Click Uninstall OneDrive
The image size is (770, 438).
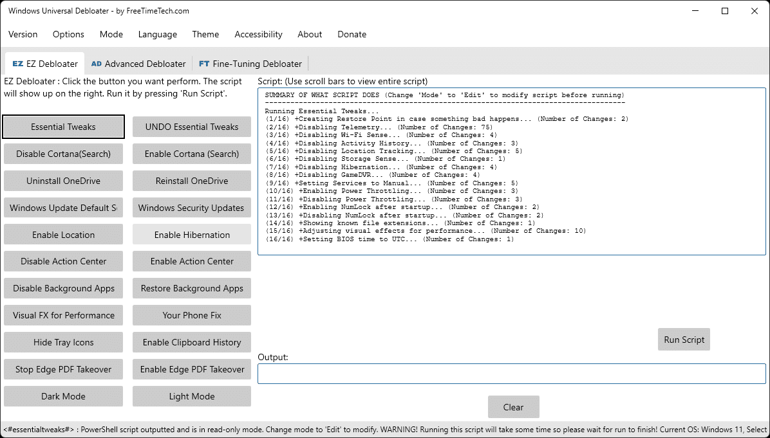pos(63,181)
